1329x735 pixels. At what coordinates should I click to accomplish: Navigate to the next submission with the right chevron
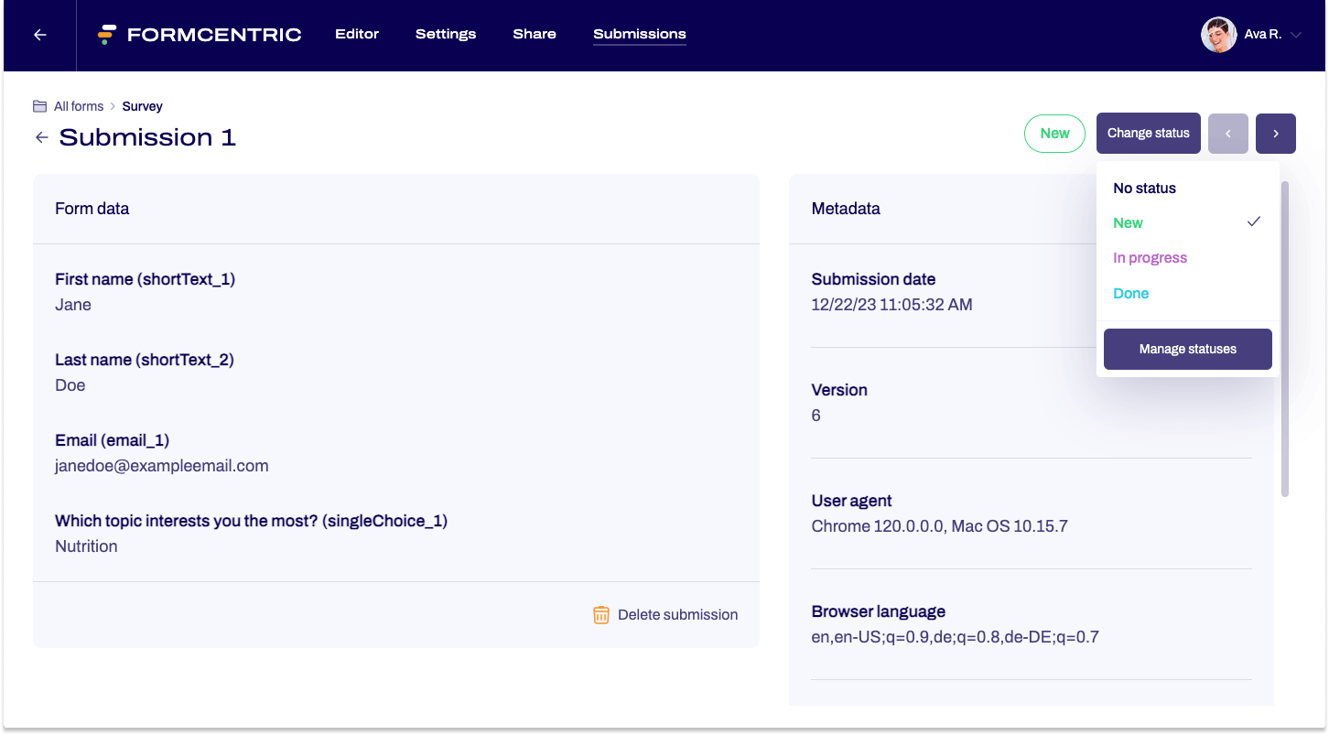(1275, 133)
